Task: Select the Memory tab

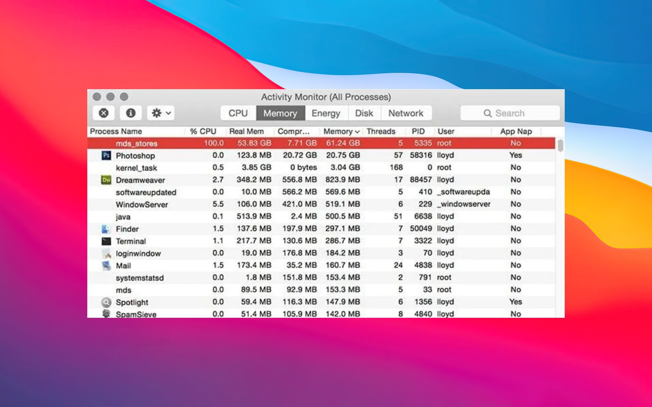Action: [280, 113]
